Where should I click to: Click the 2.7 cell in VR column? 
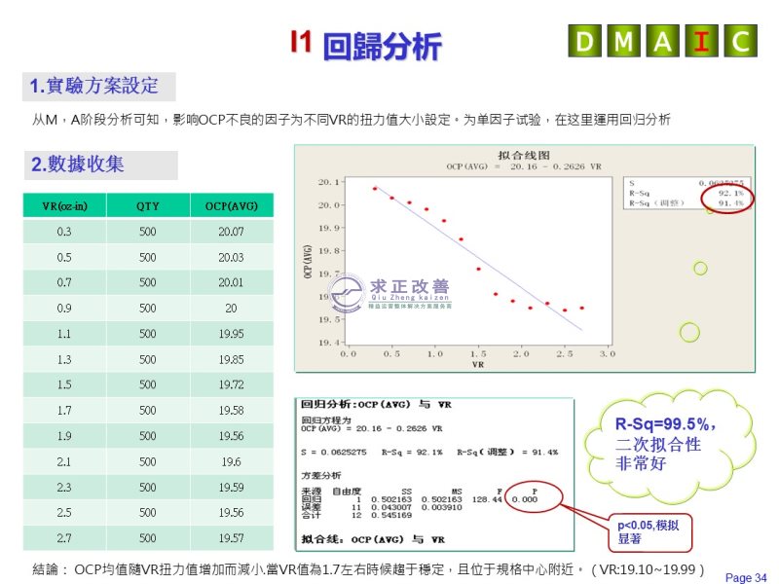(x=64, y=537)
